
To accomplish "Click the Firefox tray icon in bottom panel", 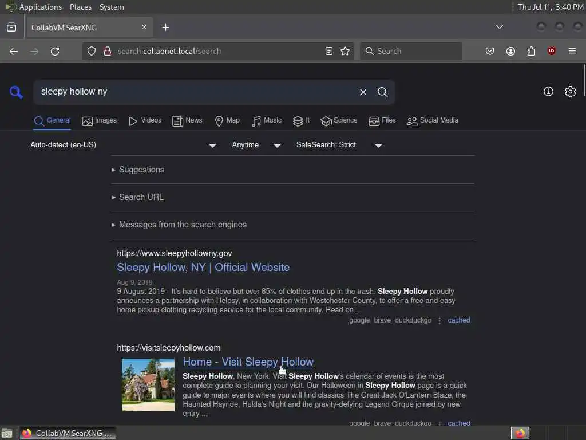I will (520, 433).
